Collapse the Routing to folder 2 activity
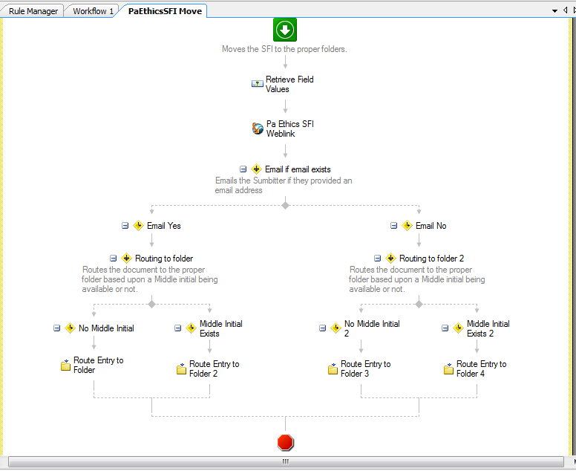Screen dimensions: 576x471 377,258
